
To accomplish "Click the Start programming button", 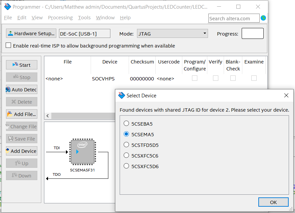I will click(x=22, y=65).
